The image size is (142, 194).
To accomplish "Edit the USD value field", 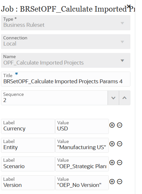I will point(82,126).
